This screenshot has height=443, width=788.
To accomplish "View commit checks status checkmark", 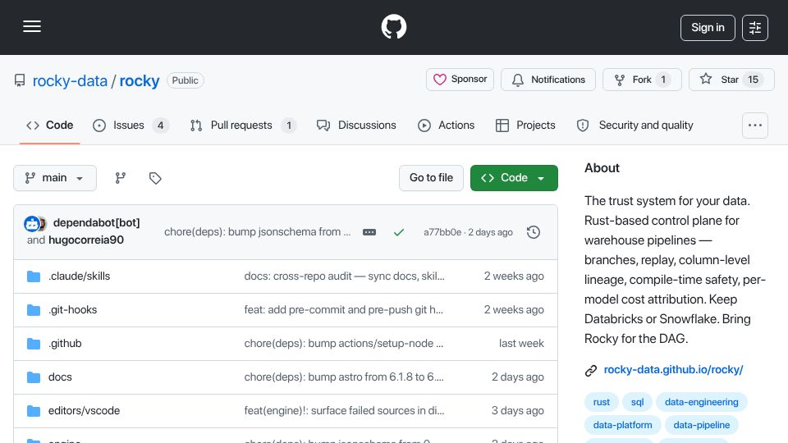I will tap(399, 232).
